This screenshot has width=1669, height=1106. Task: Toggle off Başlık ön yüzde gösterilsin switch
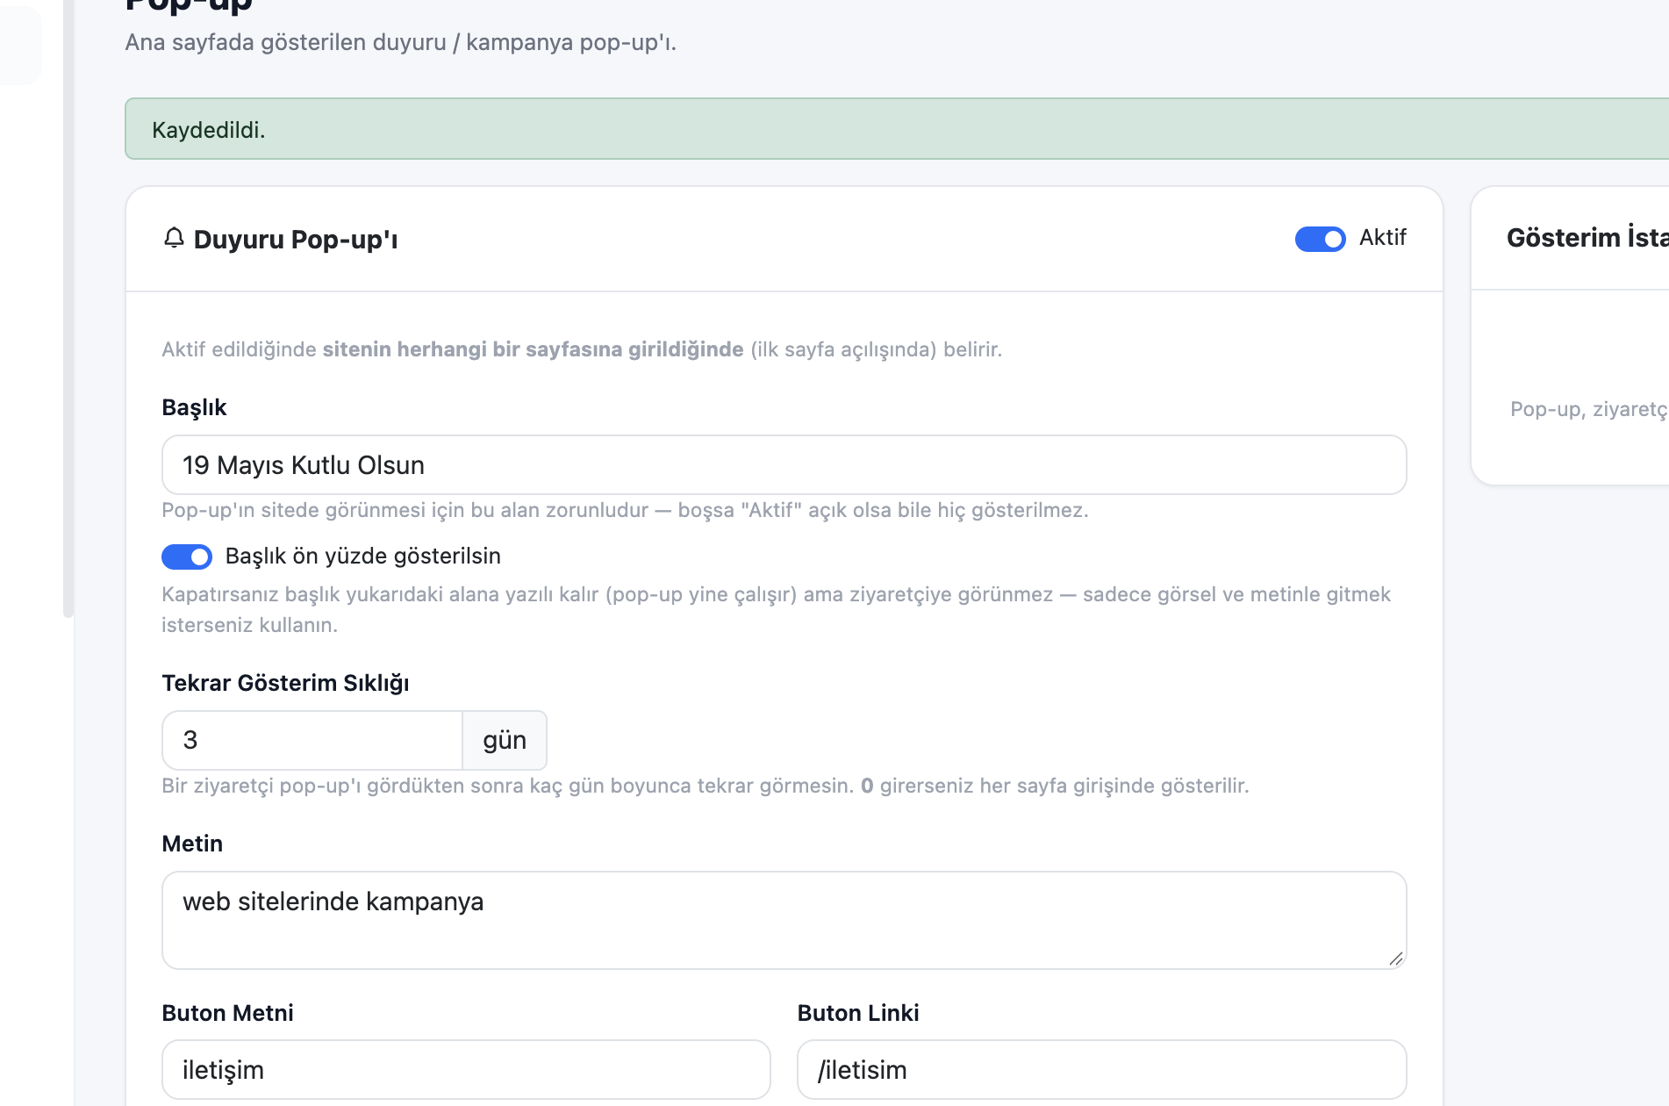point(187,557)
